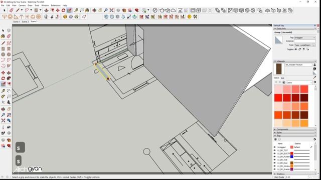This screenshot has height=180, width=321.
Task: Click the Instance name input field
Action: click(x=304, y=41)
